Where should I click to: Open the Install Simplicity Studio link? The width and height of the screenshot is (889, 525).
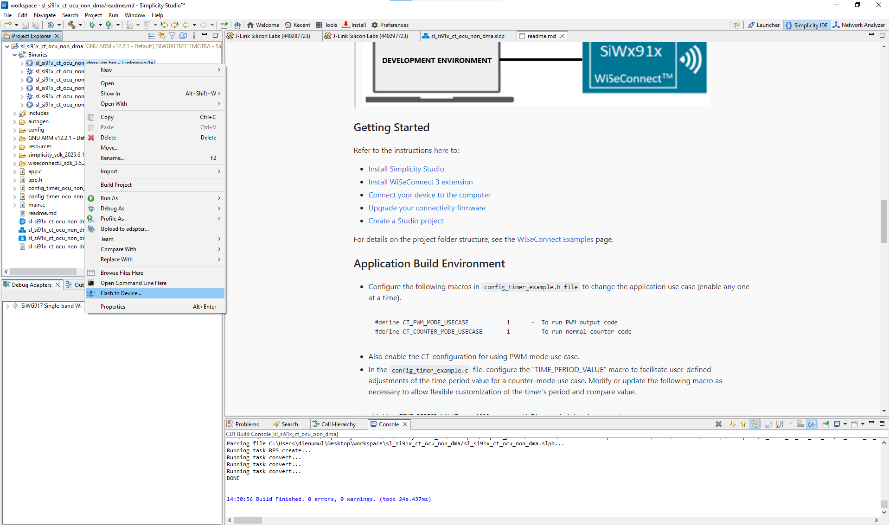406,169
